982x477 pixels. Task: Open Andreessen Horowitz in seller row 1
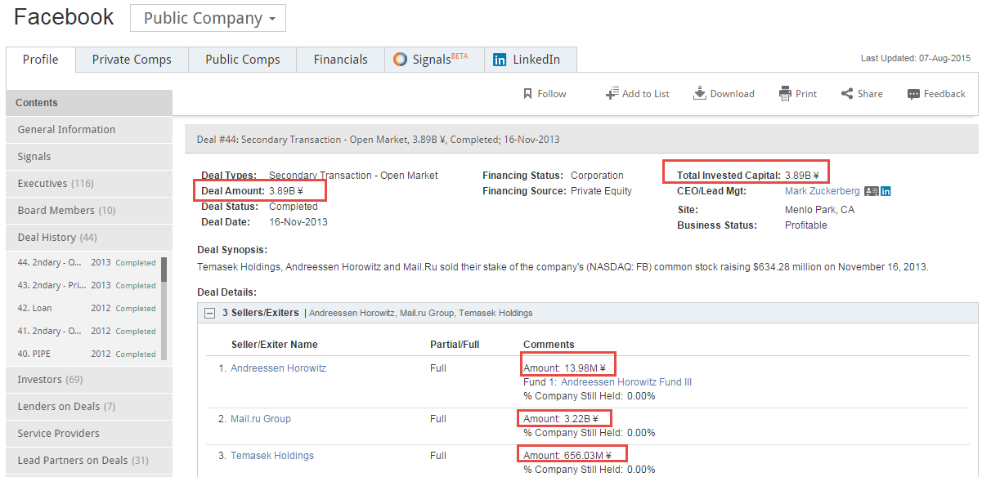pos(278,368)
